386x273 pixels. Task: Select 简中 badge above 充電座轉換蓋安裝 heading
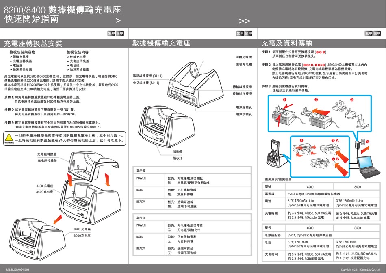click(x=119, y=33)
